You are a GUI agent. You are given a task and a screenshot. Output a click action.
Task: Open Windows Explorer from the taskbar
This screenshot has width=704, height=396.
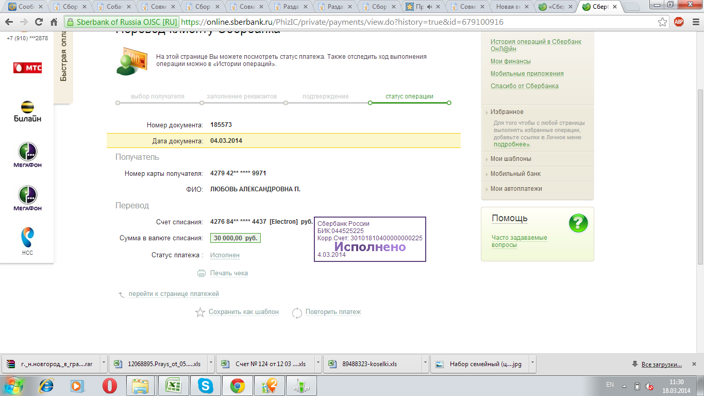point(141,385)
